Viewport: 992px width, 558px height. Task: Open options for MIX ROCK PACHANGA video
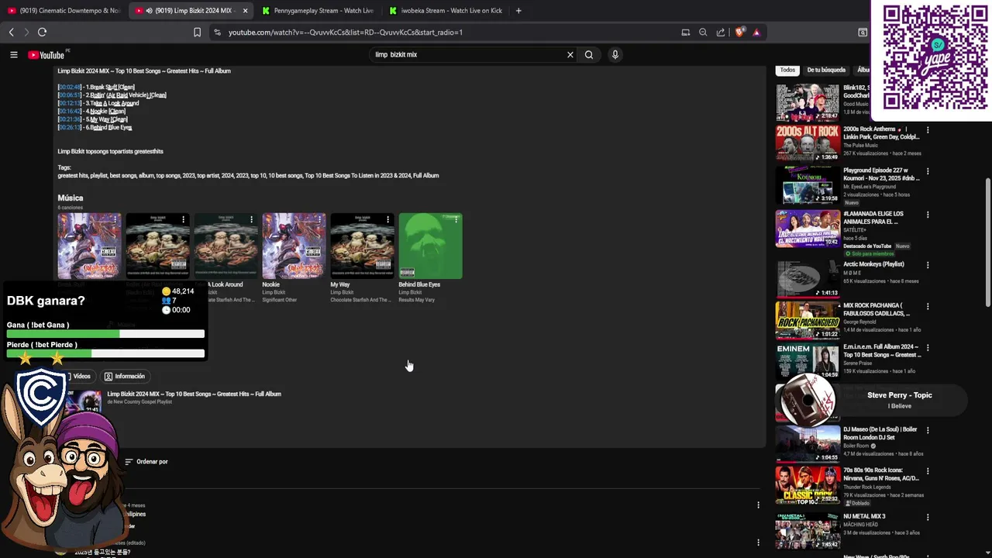pyautogui.click(x=928, y=306)
